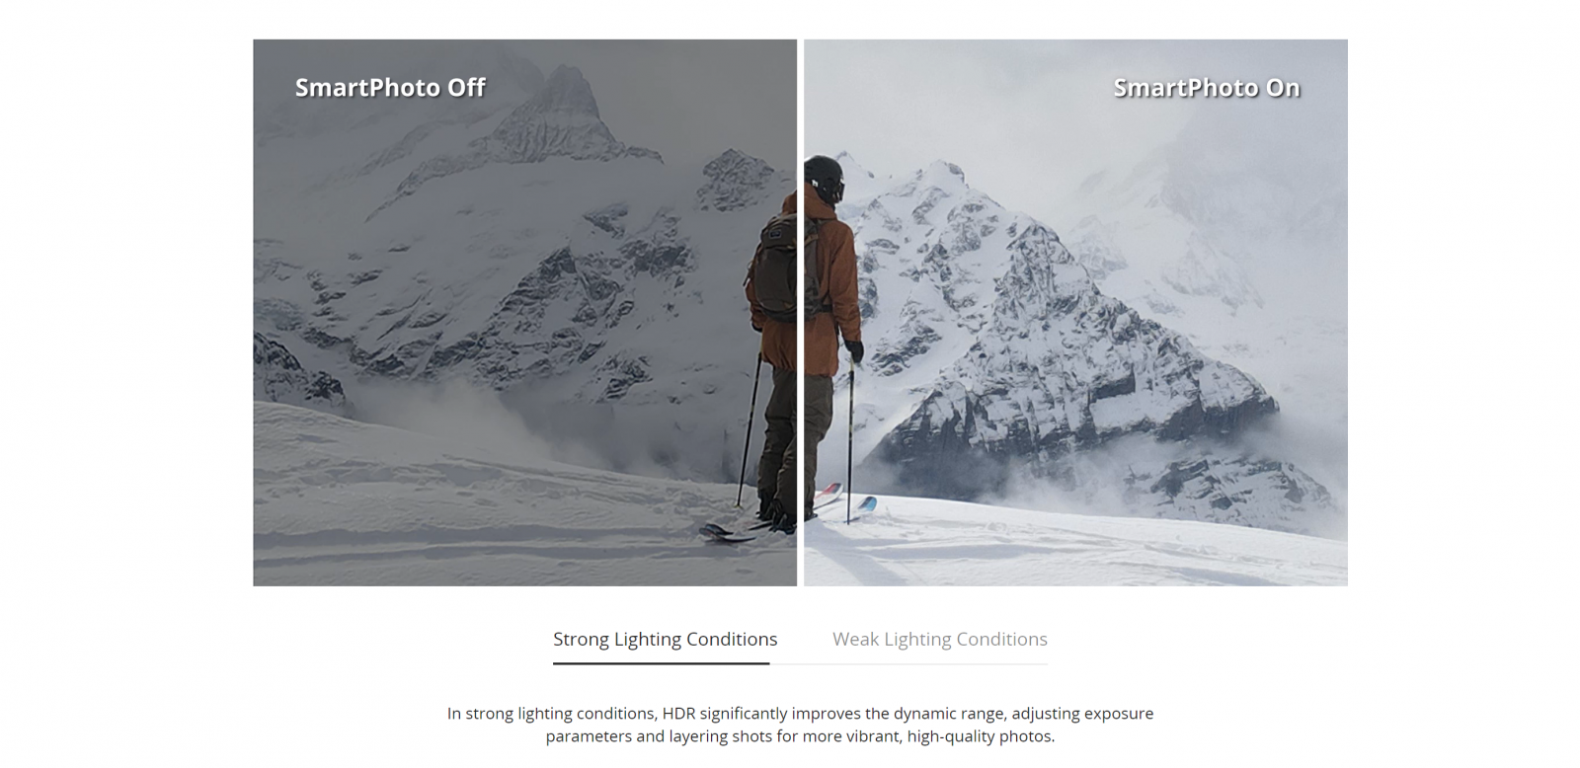This screenshot has height=768, width=1580.
Task: Click the ski pole in the right image
Action: [849, 439]
